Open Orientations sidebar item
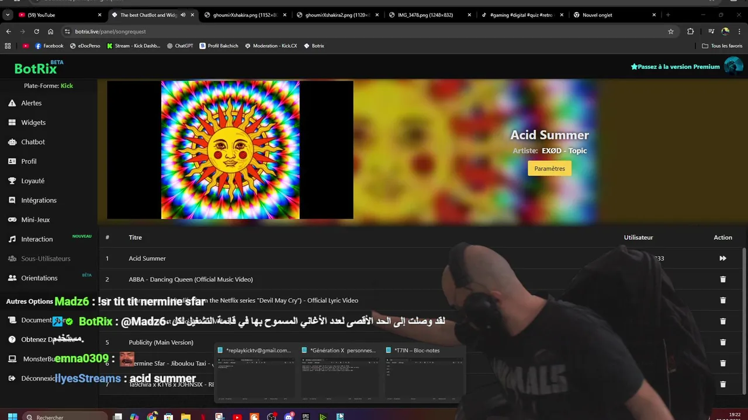The height and width of the screenshot is (420, 748). 39,278
